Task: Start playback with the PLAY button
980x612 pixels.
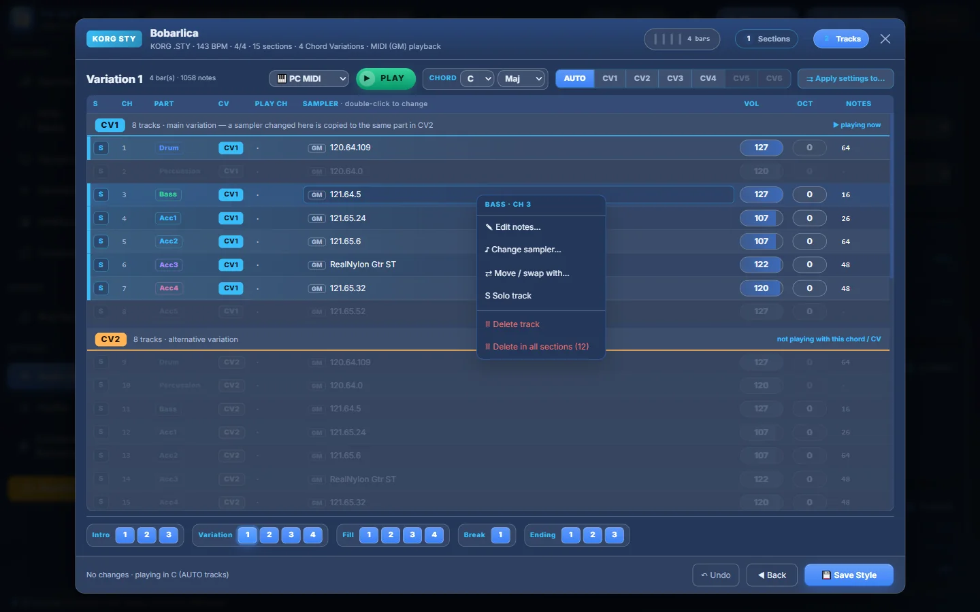Action: [385, 78]
